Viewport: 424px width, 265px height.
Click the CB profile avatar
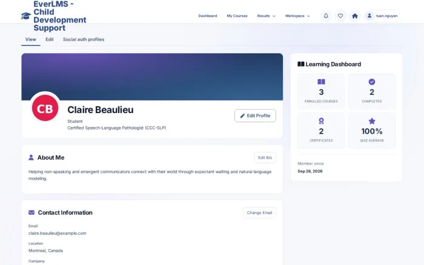pyautogui.click(x=45, y=108)
